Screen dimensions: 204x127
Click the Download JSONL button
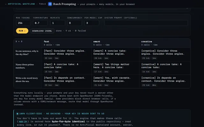tap(42, 31)
